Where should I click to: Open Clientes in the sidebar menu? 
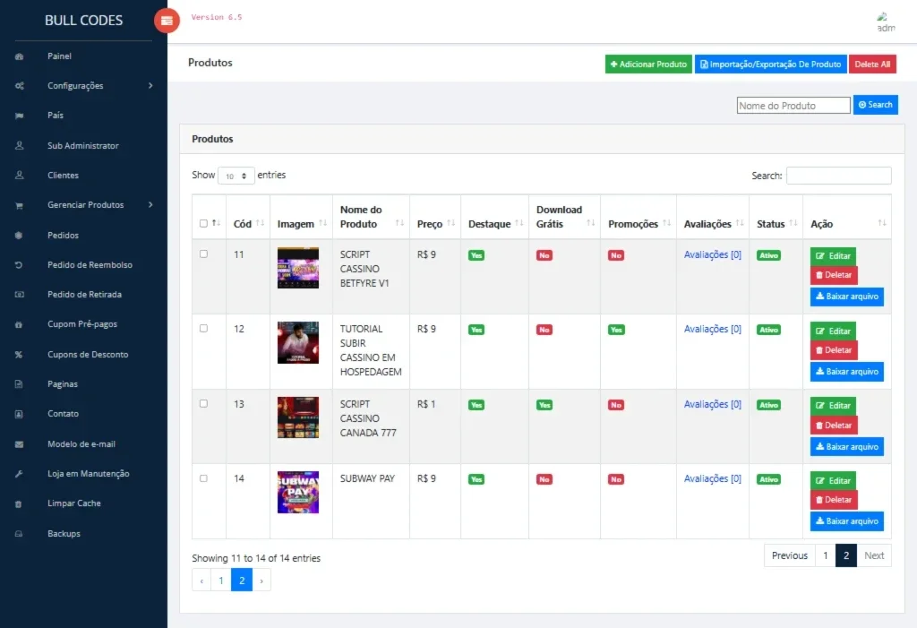click(64, 175)
